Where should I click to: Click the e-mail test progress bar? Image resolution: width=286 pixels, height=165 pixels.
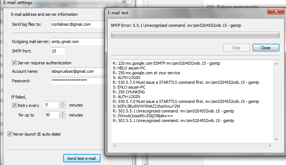195,35
